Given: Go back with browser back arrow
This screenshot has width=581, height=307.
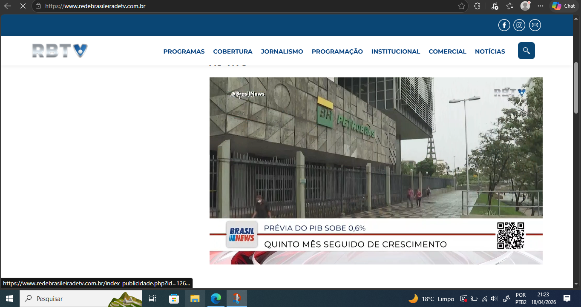Looking at the screenshot, I should (8, 6).
